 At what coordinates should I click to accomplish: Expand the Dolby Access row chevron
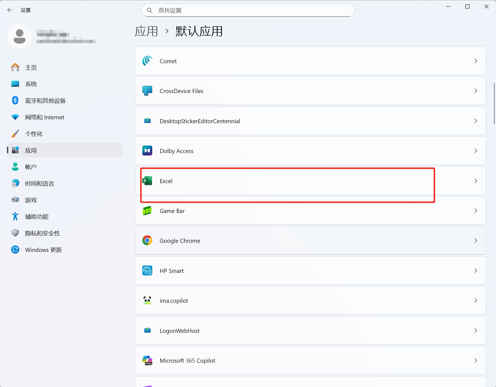click(x=476, y=151)
